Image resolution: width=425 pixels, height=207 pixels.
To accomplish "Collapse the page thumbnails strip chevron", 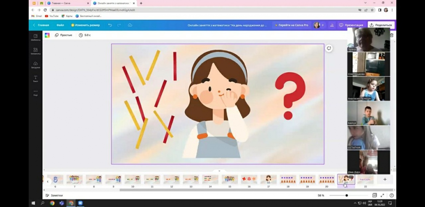I will [x=219, y=171].
